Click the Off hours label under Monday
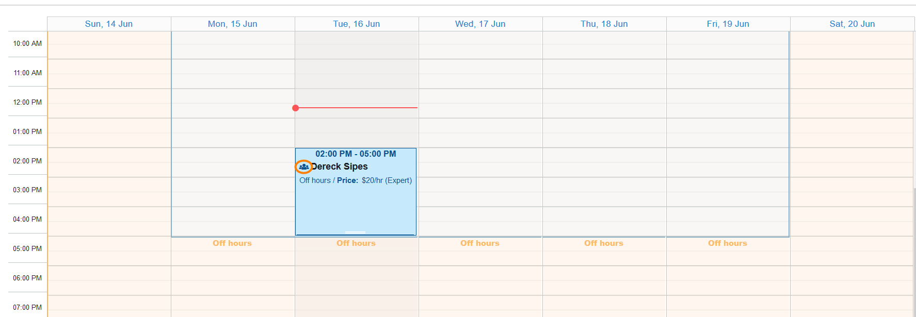Viewport: 916px width, 317px height. pos(232,243)
